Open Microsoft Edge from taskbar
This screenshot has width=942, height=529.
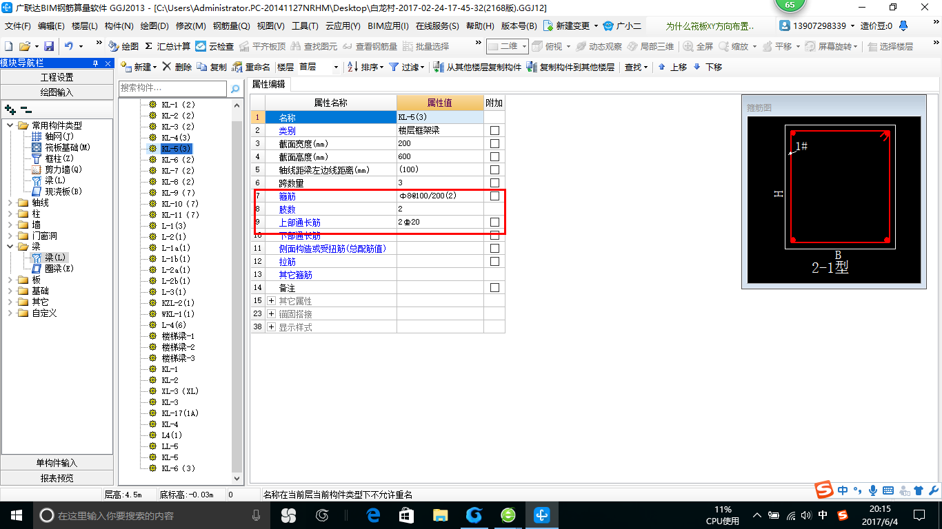tap(374, 515)
